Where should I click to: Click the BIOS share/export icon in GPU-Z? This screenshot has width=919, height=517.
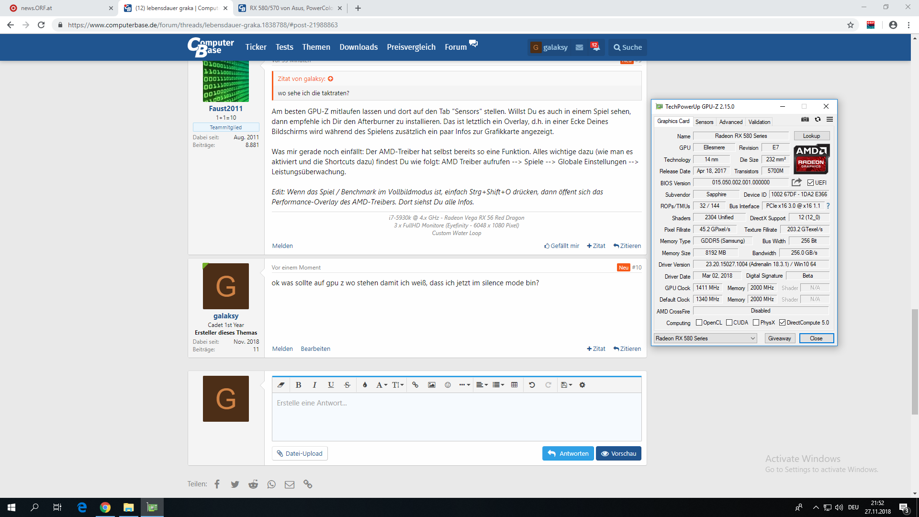tap(796, 182)
